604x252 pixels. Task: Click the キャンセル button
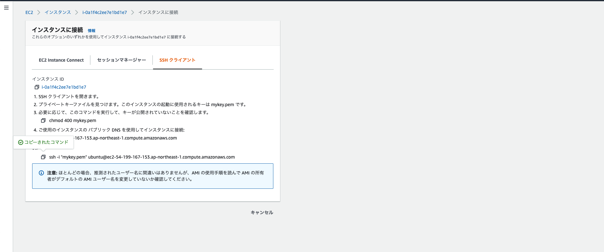262,213
